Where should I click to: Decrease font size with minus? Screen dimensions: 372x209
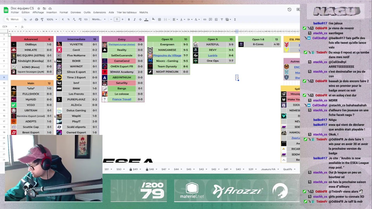[111, 19]
